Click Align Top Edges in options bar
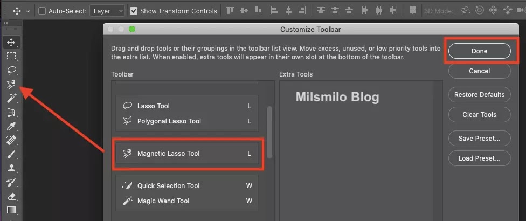The width and height of the screenshot is (526, 221). click(x=230, y=11)
